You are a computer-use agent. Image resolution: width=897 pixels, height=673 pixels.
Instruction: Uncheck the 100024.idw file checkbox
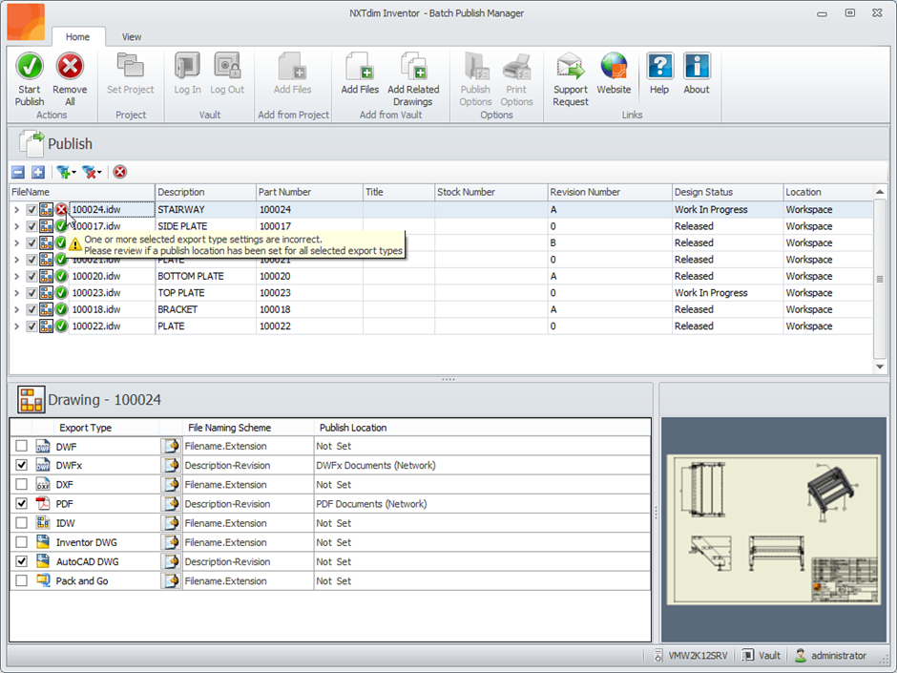(x=31, y=210)
